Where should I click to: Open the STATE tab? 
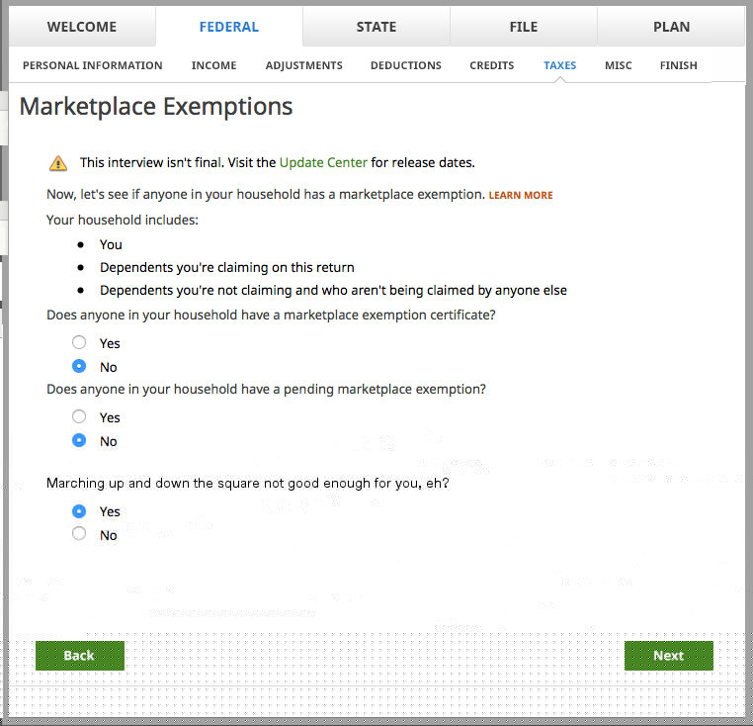click(x=376, y=27)
